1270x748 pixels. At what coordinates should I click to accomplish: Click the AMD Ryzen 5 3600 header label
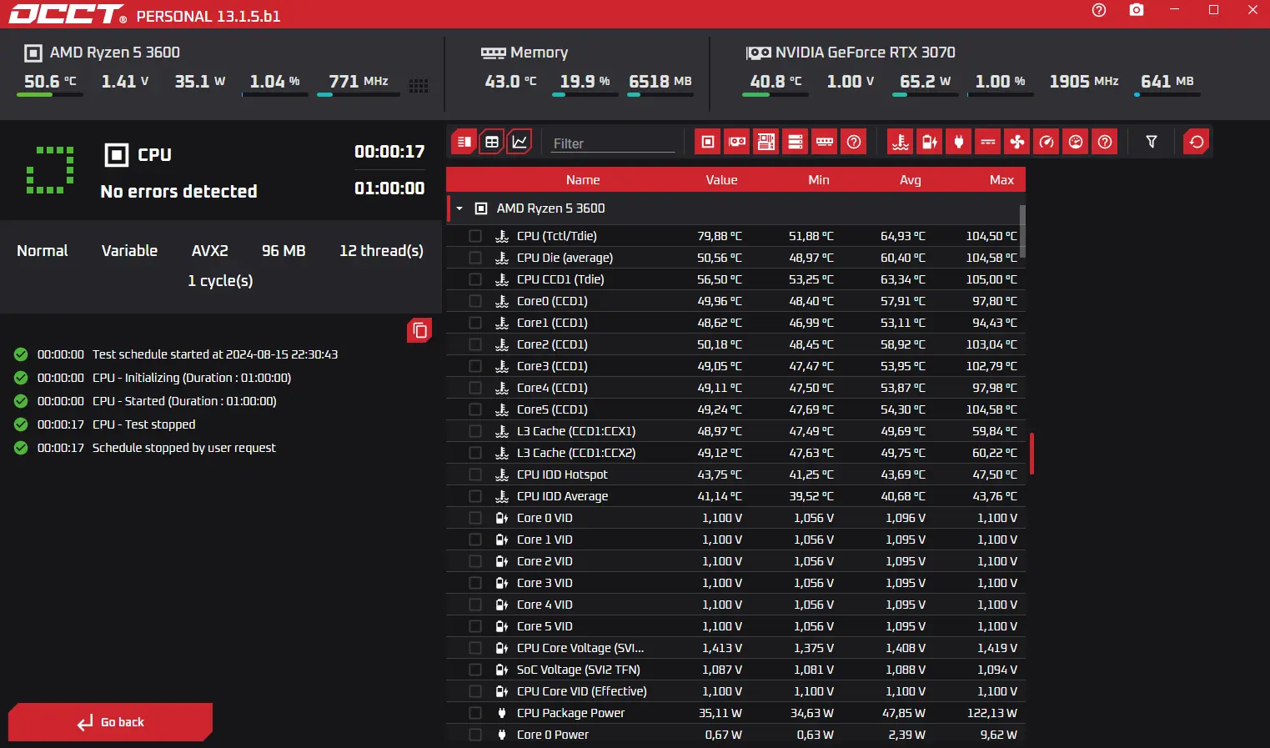(115, 53)
